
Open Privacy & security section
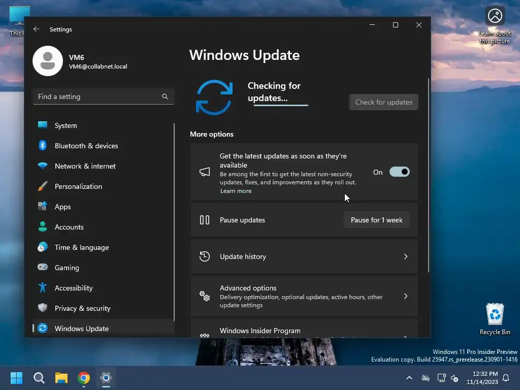click(104, 308)
